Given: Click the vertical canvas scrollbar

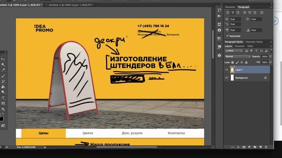Looking at the screenshot, I should 213,44.
